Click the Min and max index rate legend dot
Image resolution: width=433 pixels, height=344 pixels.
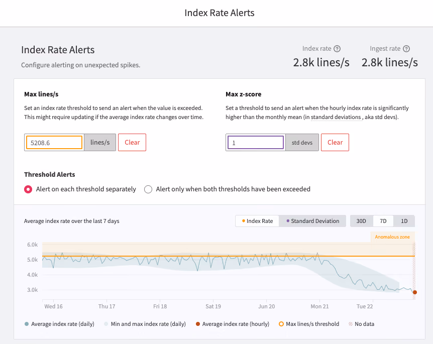pos(106,324)
